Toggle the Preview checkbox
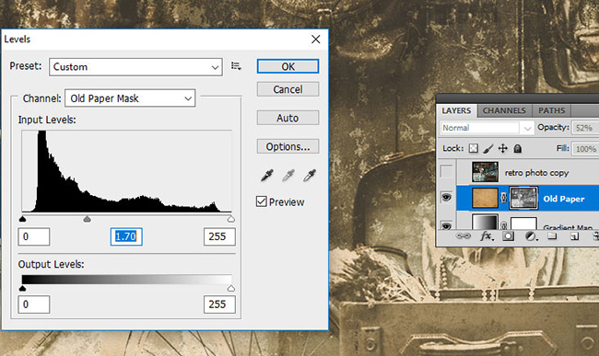The image size is (599, 356). click(x=262, y=201)
